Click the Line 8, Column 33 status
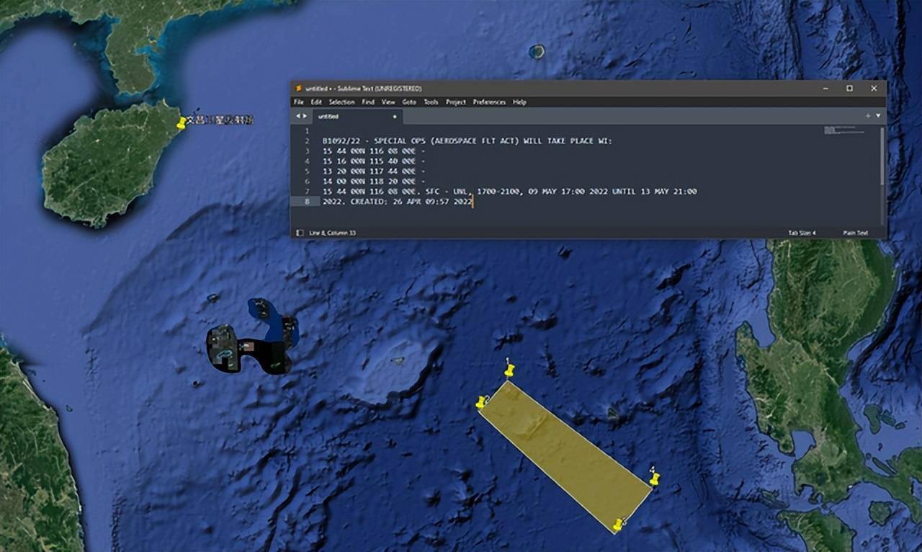This screenshot has width=922, height=552. pyautogui.click(x=332, y=233)
